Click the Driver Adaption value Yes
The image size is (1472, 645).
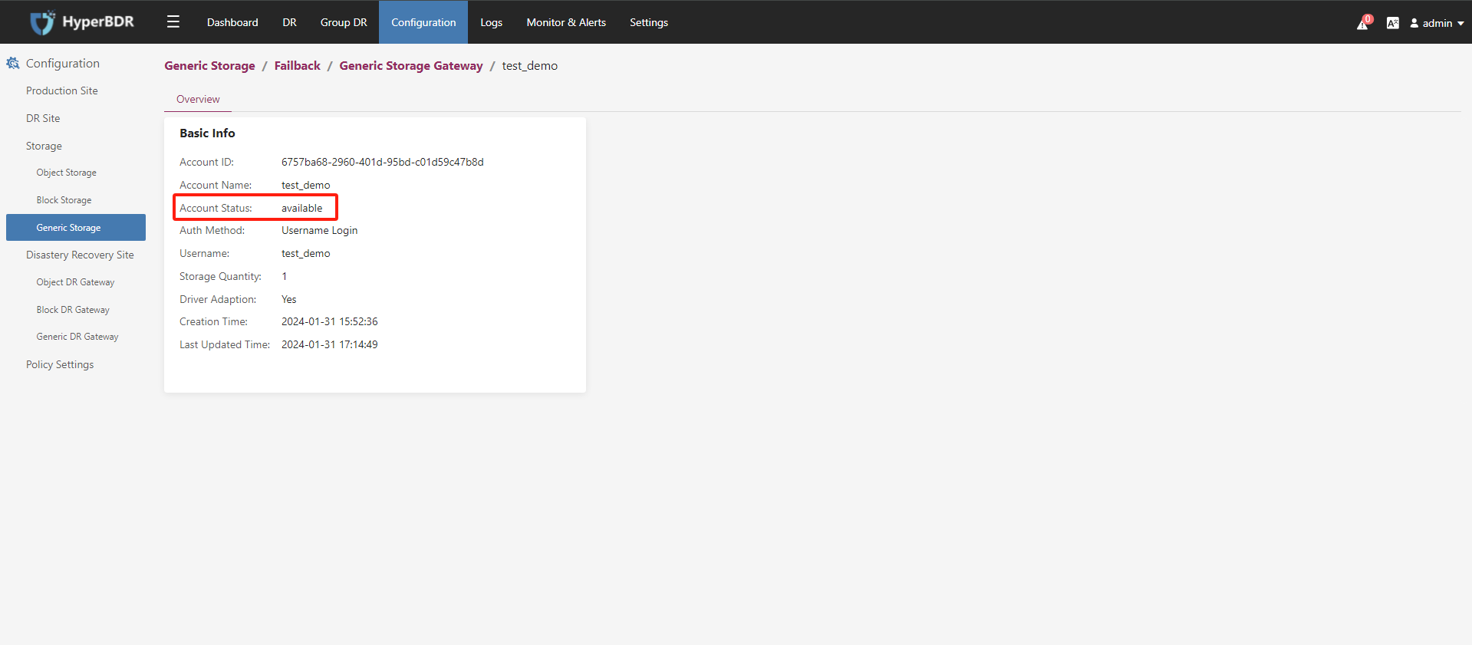289,299
